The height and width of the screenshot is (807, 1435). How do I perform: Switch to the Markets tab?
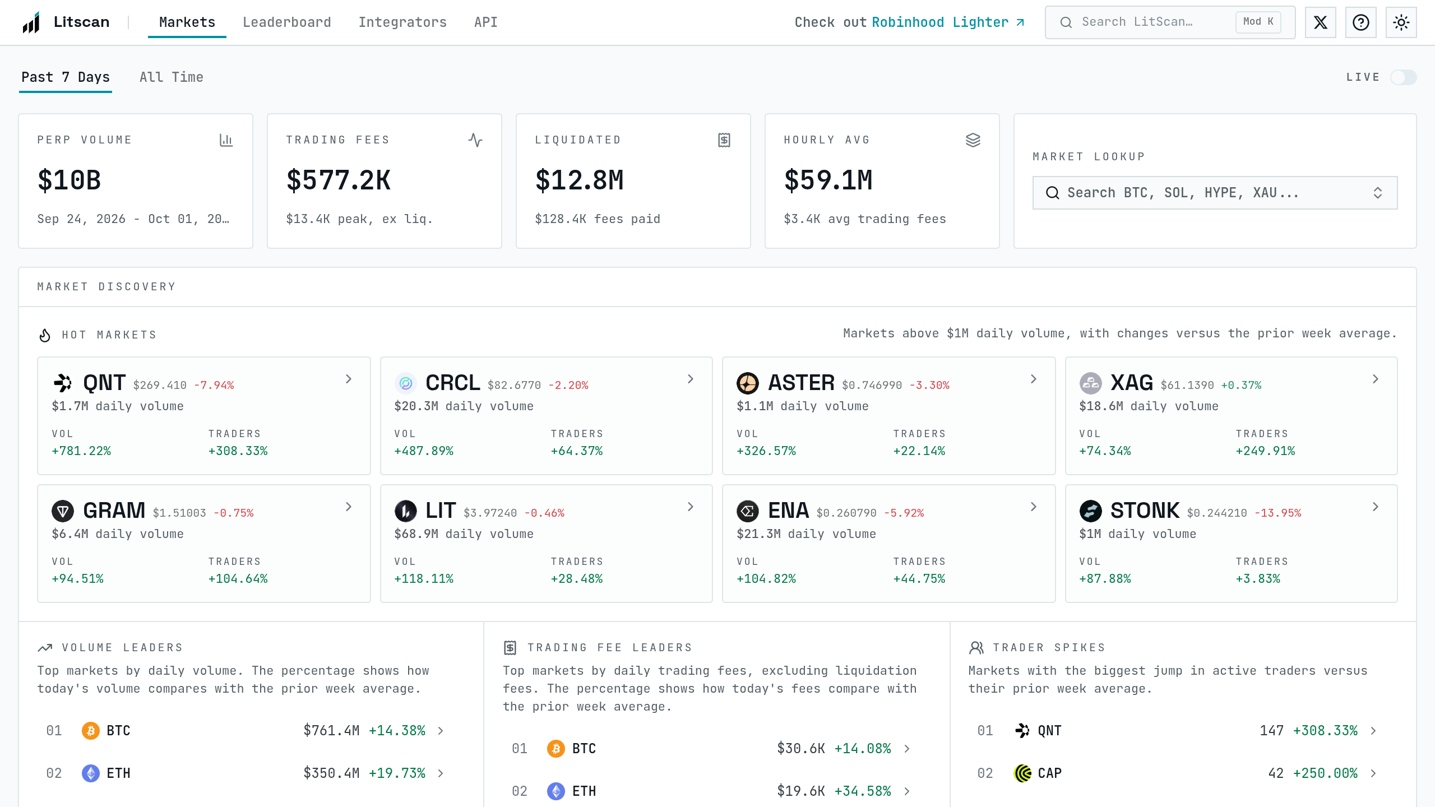coord(187,22)
